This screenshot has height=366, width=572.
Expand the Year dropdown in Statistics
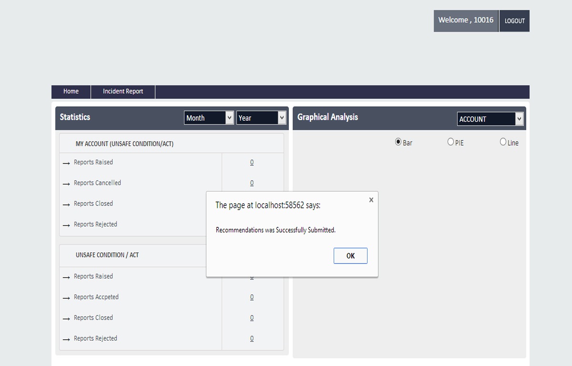coord(261,118)
